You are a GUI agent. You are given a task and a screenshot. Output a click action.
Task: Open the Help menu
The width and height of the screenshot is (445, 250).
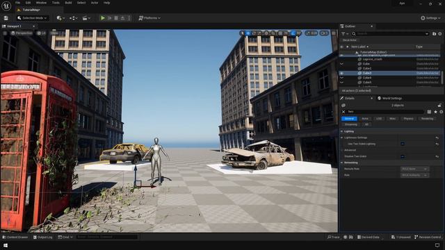106,3
